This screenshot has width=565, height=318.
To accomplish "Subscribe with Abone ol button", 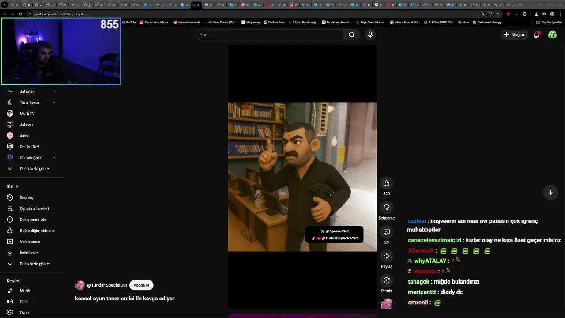I will point(141,285).
